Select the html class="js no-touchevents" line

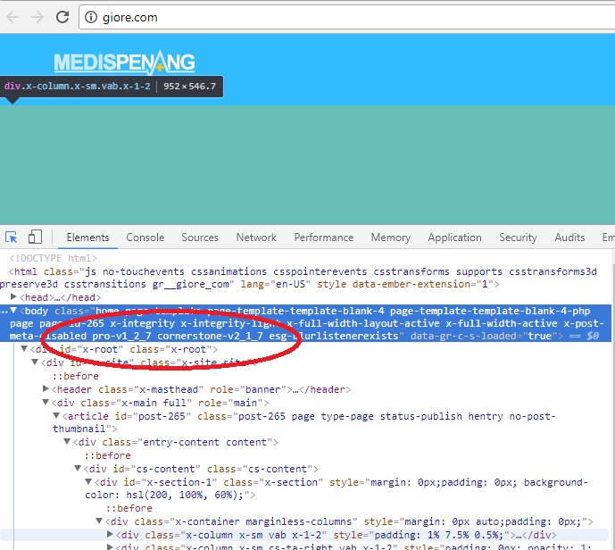tap(298, 278)
